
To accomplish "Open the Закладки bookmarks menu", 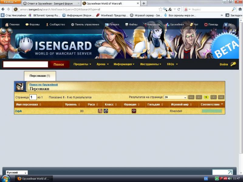I will coord(234,15).
